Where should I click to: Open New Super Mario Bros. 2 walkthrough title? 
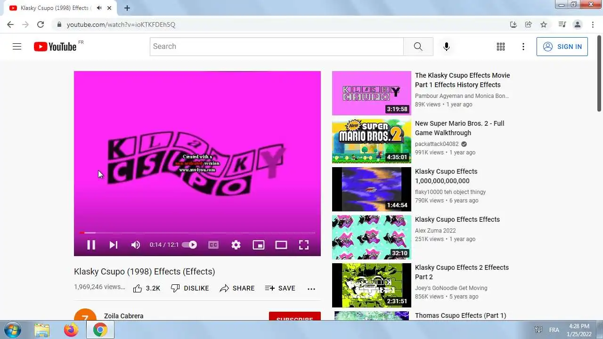460,128
